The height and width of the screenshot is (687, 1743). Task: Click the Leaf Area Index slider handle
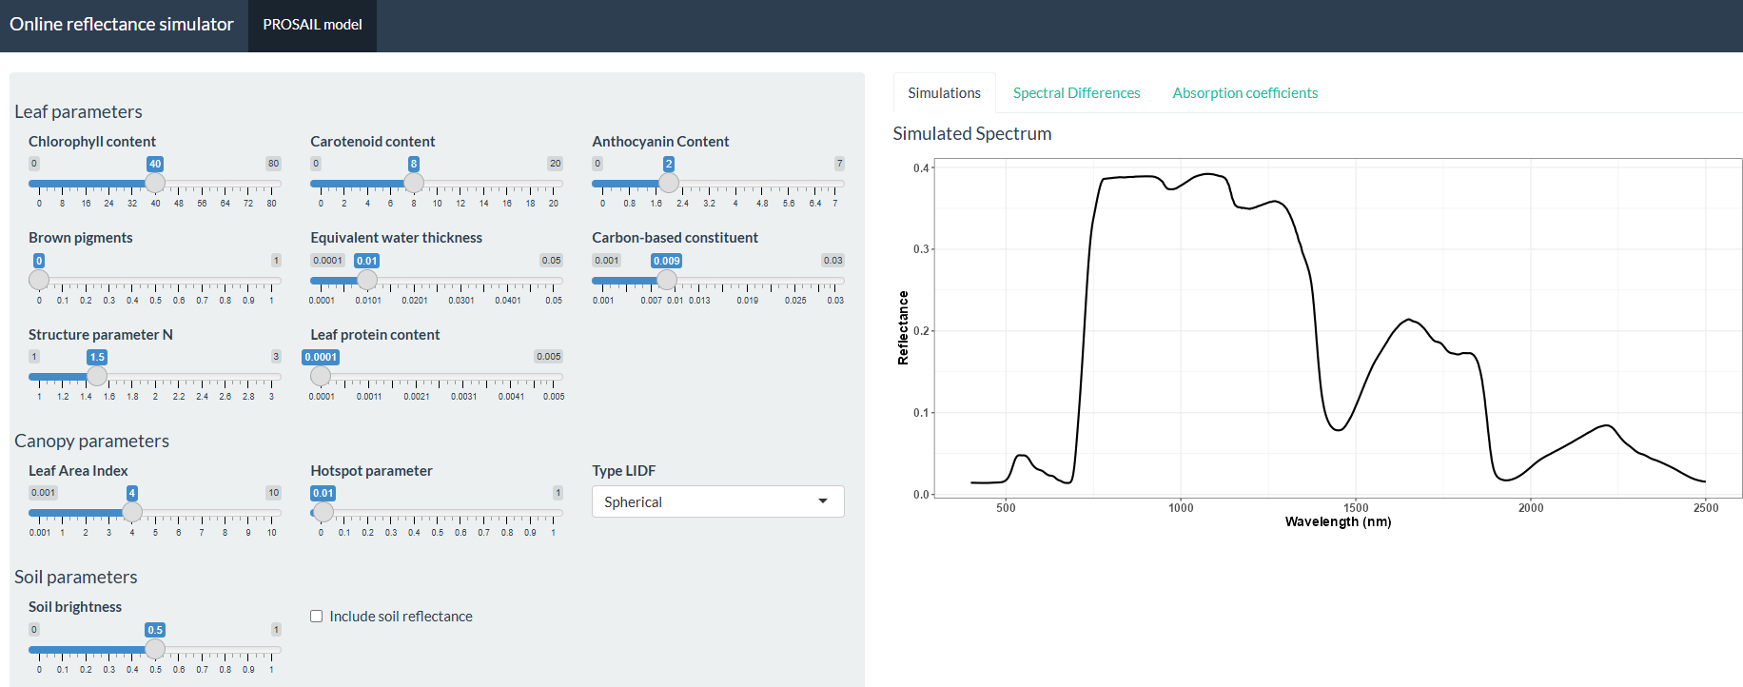[132, 512]
